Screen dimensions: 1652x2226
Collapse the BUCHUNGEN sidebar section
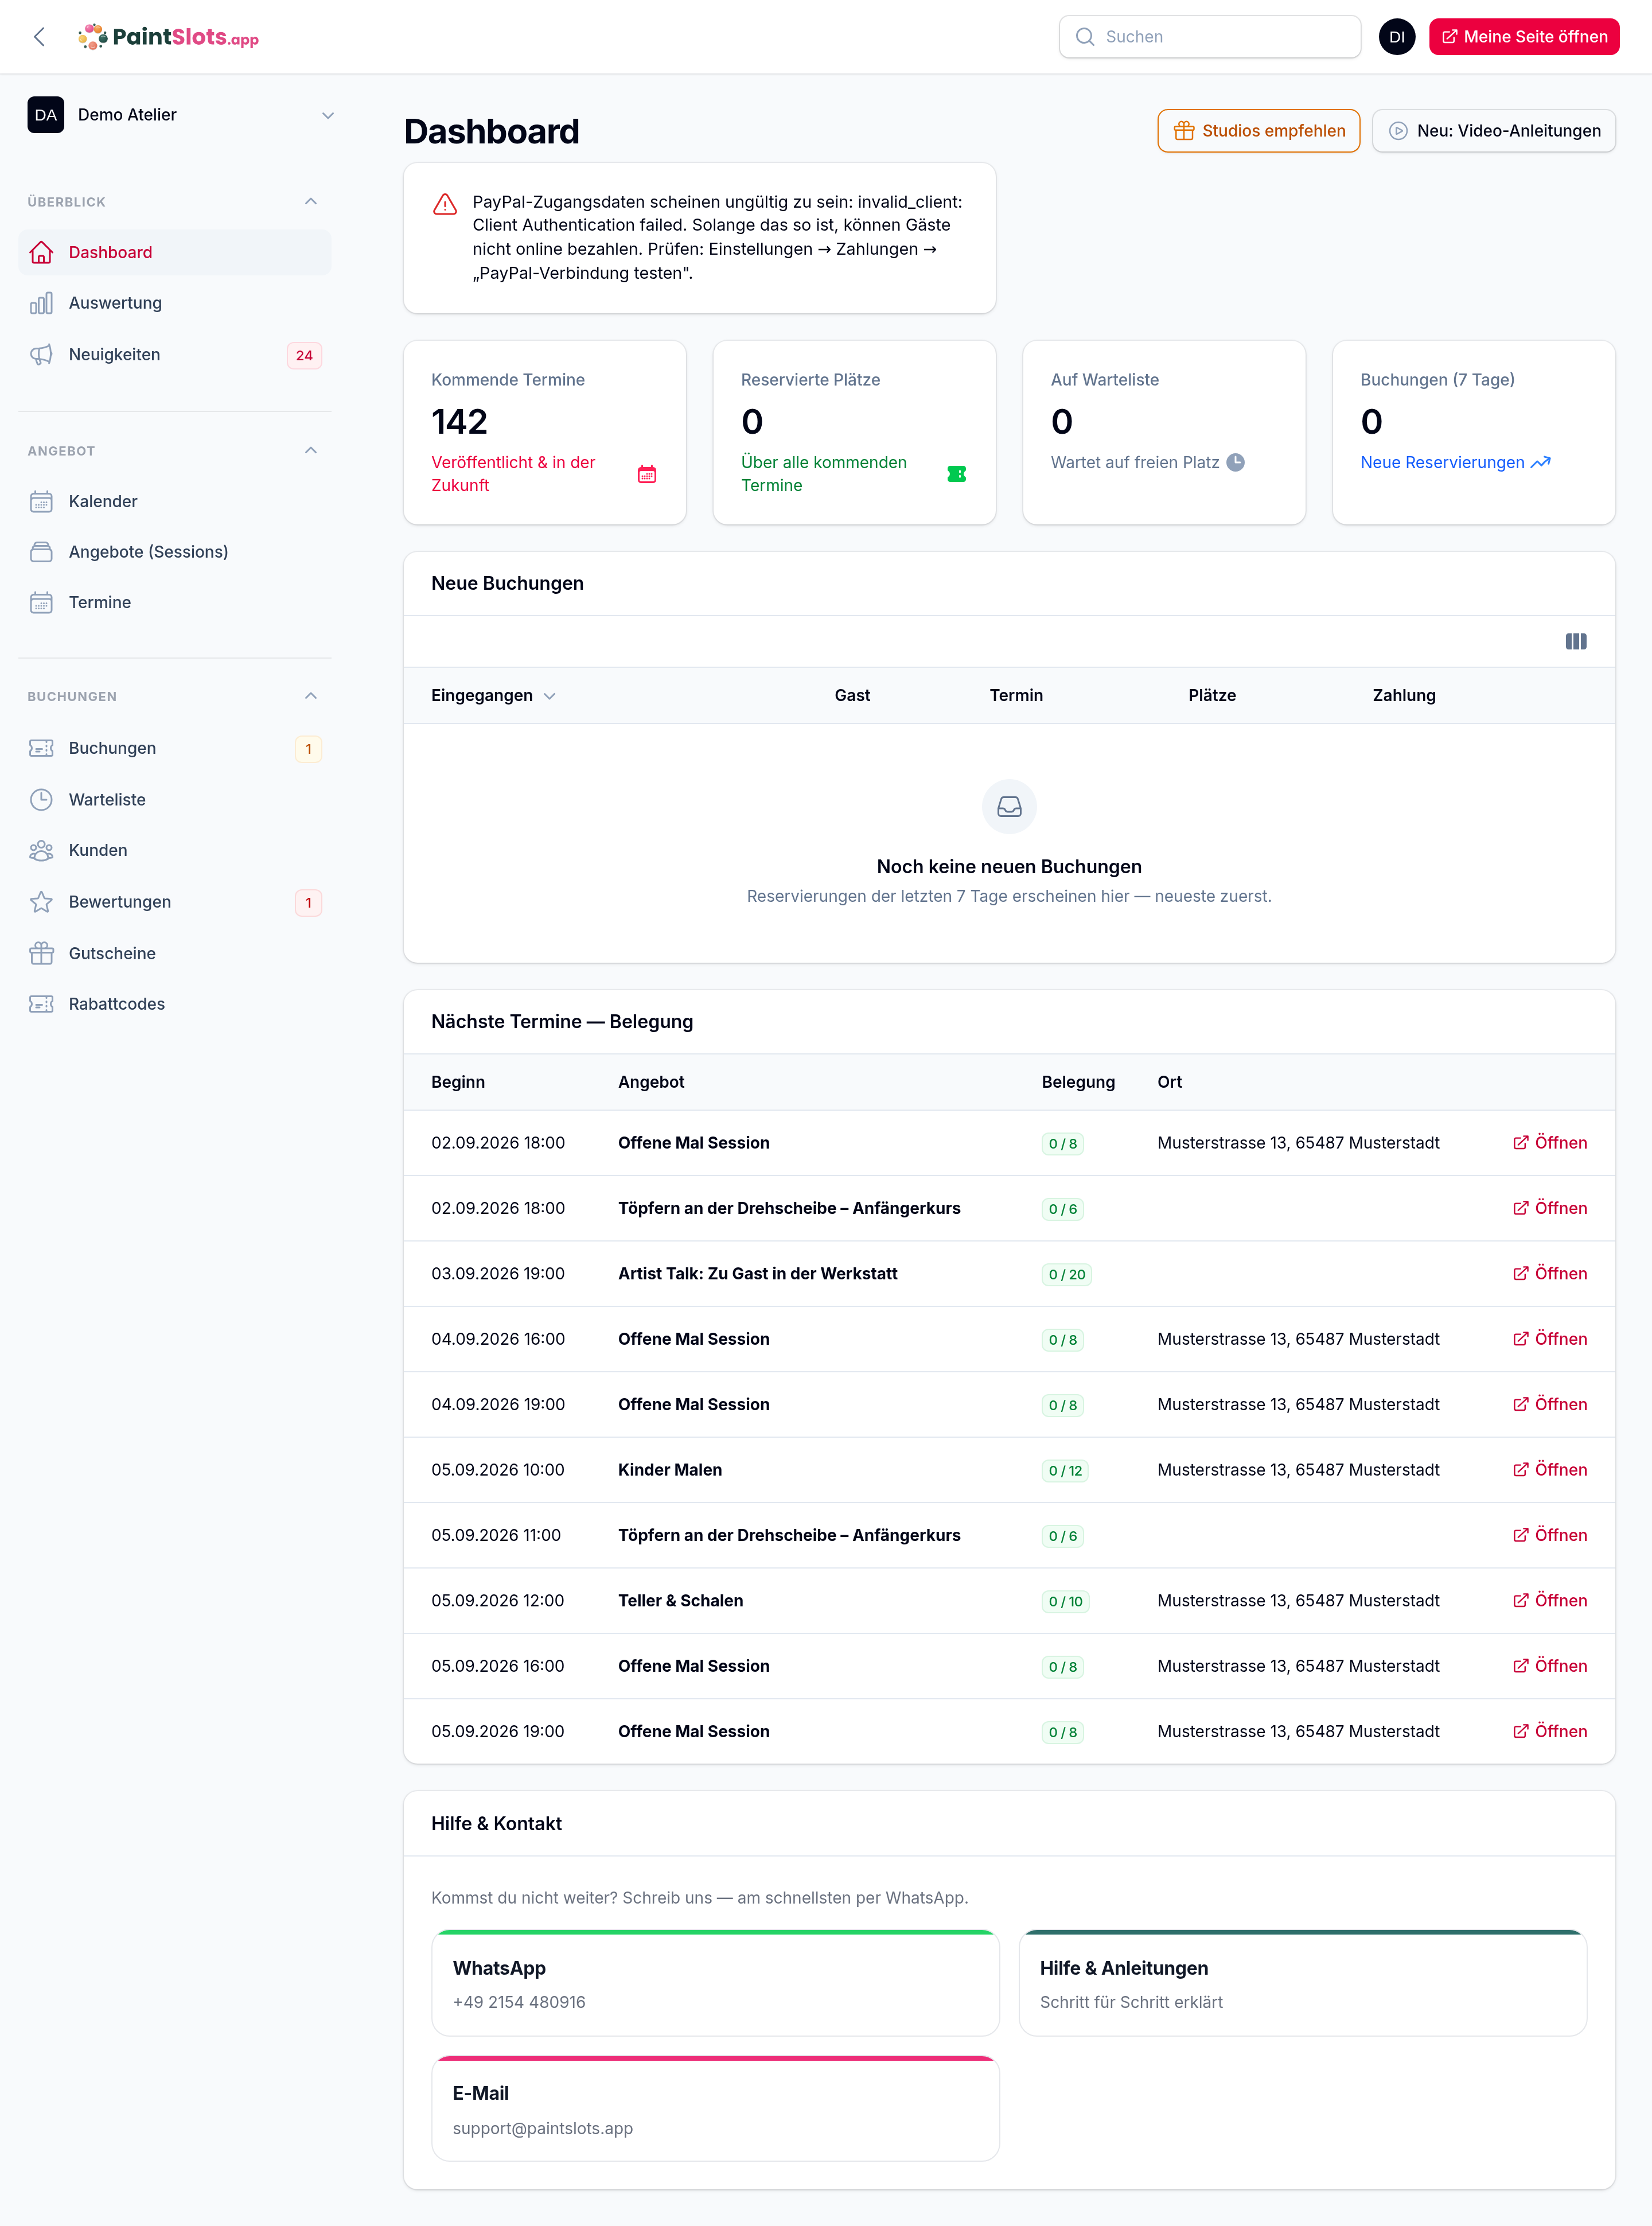click(311, 696)
